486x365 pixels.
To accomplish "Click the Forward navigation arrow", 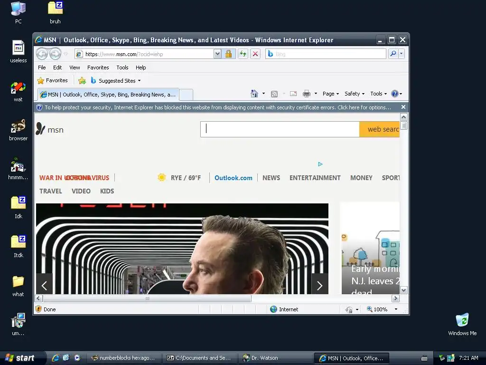I will click(55, 54).
